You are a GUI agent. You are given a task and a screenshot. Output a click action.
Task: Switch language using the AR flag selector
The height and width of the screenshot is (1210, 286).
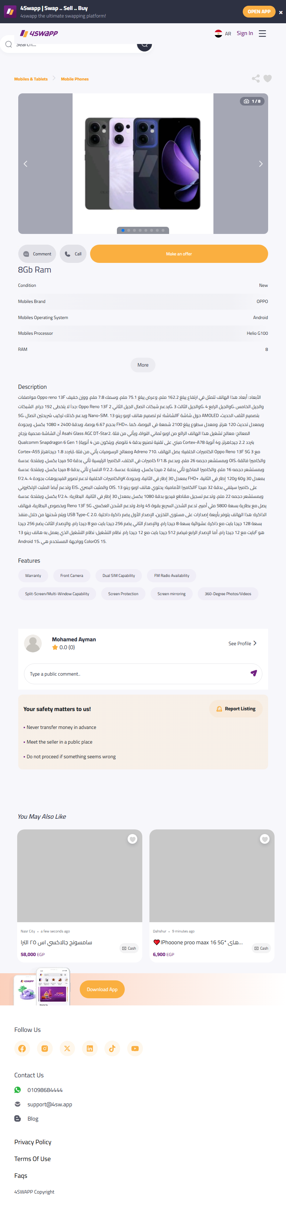tap(223, 33)
